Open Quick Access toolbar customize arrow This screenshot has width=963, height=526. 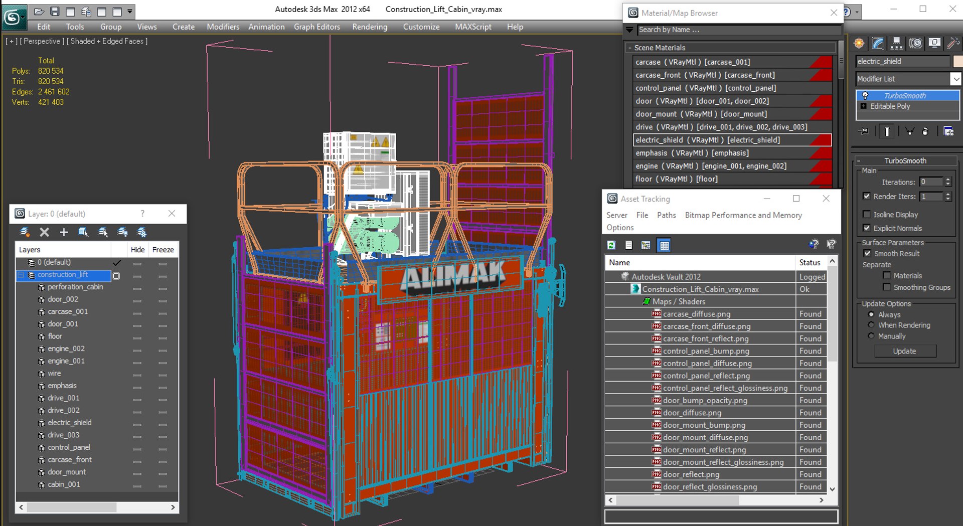130,11
